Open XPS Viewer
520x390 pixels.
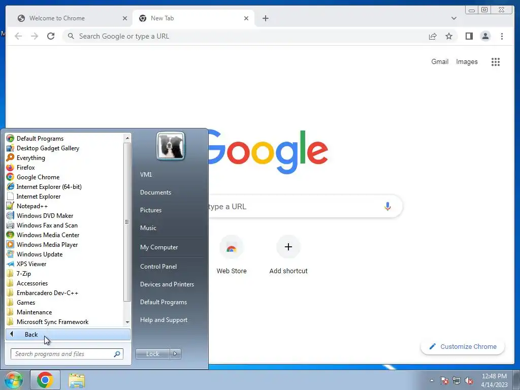(31, 264)
